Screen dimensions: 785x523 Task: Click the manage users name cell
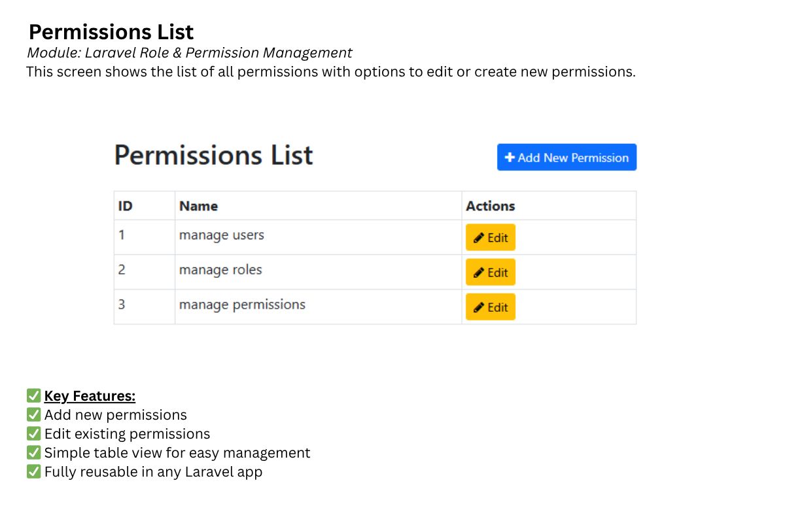(x=222, y=235)
